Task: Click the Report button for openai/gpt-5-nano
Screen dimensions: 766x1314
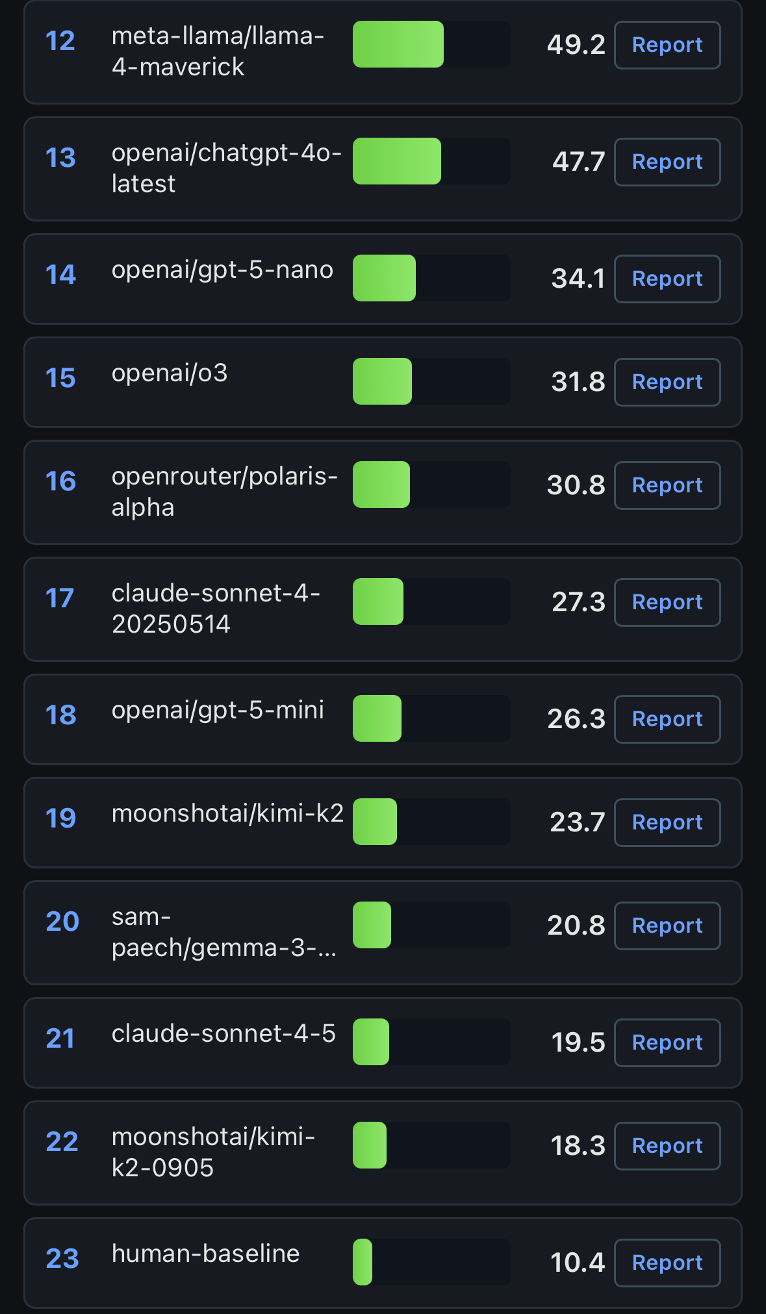Action: point(667,279)
